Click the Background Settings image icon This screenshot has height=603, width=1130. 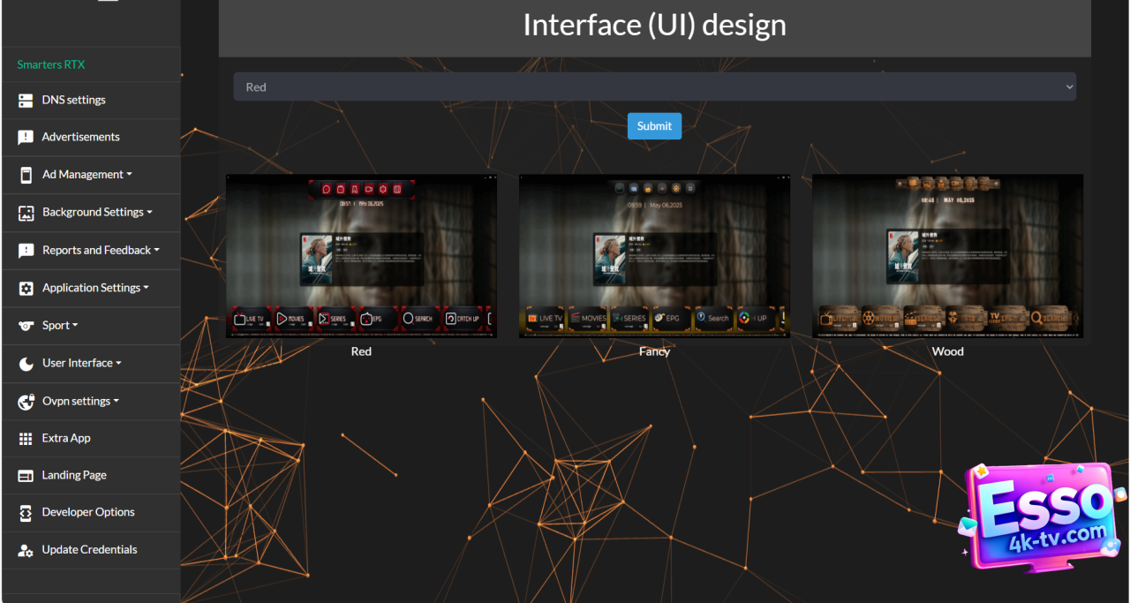click(x=26, y=213)
